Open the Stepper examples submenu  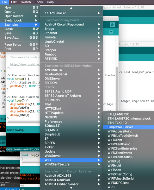(71, 50)
